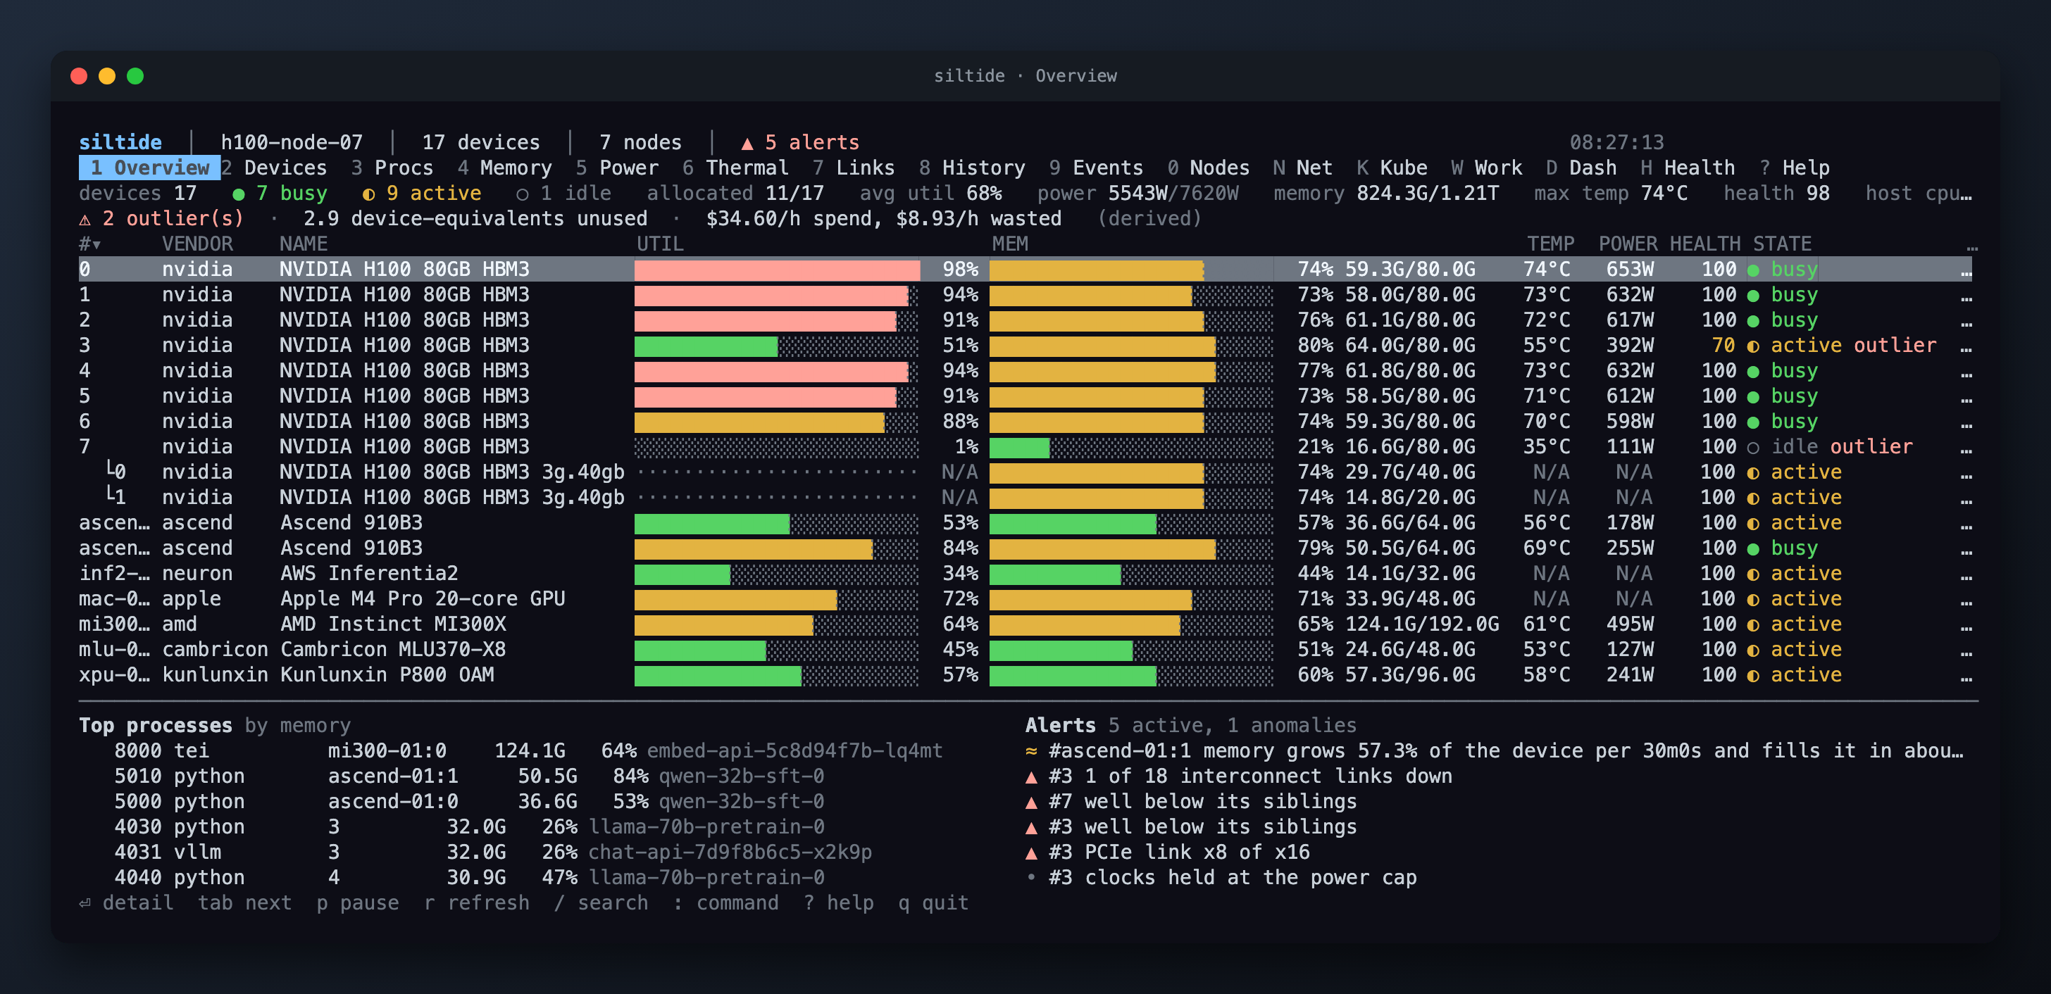
Task: Click the h100-node-07 hostname
Action: point(292,142)
